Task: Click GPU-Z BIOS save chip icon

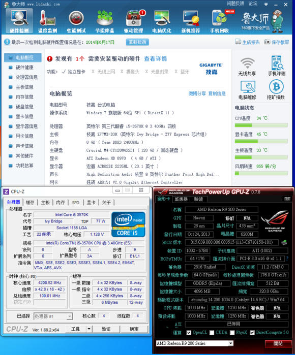Action: click(x=284, y=242)
